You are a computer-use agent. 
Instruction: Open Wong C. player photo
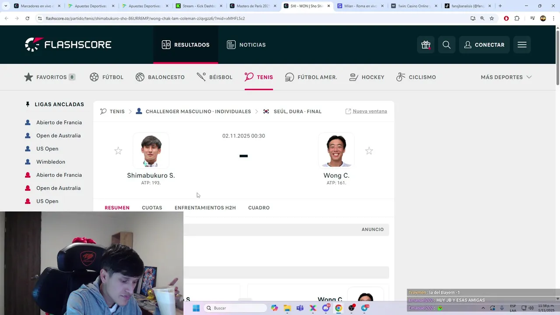(x=336, y=150)
